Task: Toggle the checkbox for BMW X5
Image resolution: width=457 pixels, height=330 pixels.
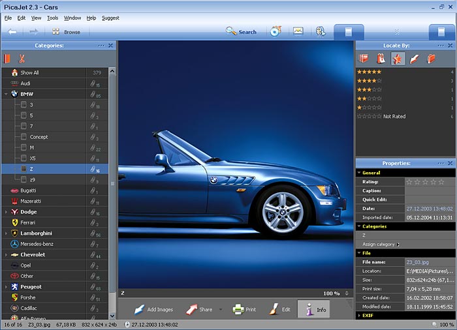Action: coord(24,158)
